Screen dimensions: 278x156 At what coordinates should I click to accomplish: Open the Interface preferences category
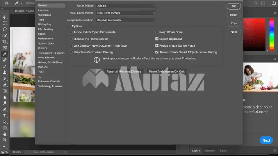pos(43,10)
